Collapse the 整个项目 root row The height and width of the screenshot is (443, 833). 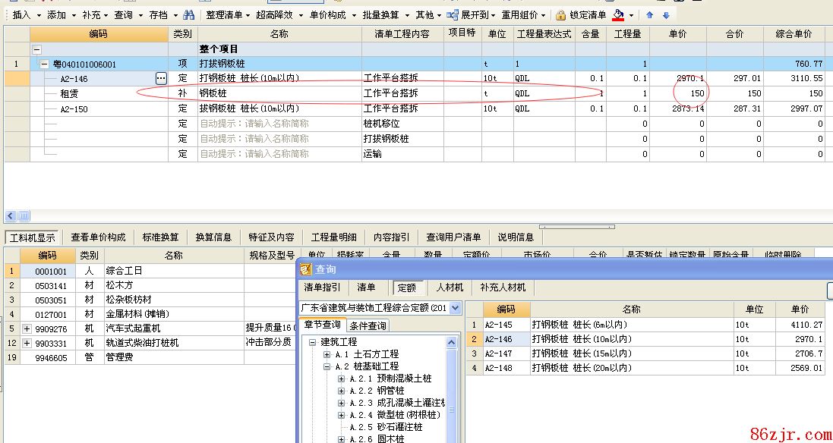pos(36,49)
